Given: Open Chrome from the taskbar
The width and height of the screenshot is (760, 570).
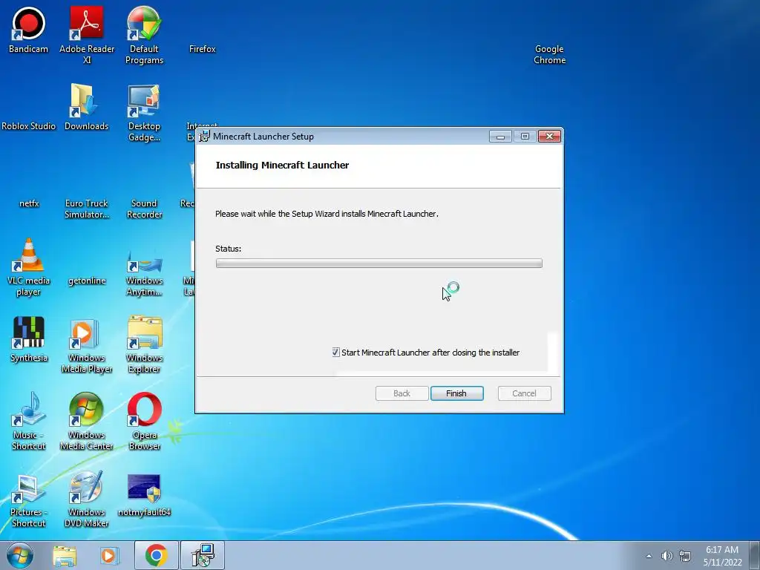Looking at the screenshot, I should click(156, 555).
